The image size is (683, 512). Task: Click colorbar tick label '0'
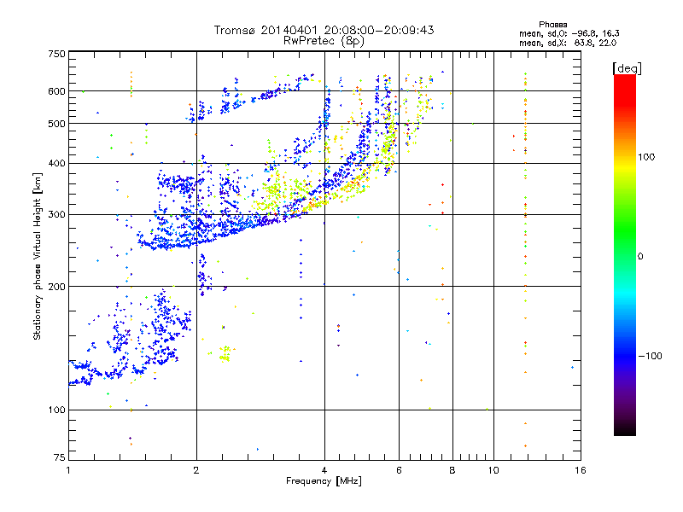coord(640,257)
